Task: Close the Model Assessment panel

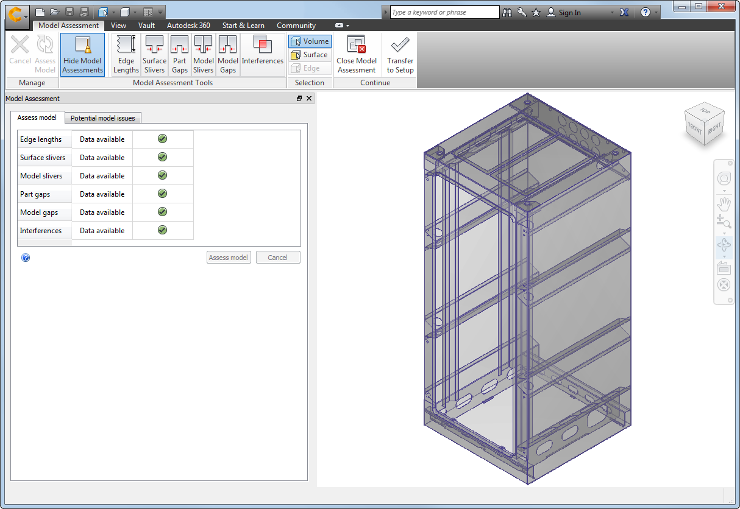Action: [x=309, y=99]
